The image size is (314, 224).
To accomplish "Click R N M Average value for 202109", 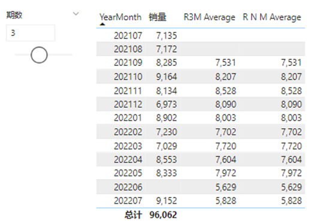I will tap(291, 63).
